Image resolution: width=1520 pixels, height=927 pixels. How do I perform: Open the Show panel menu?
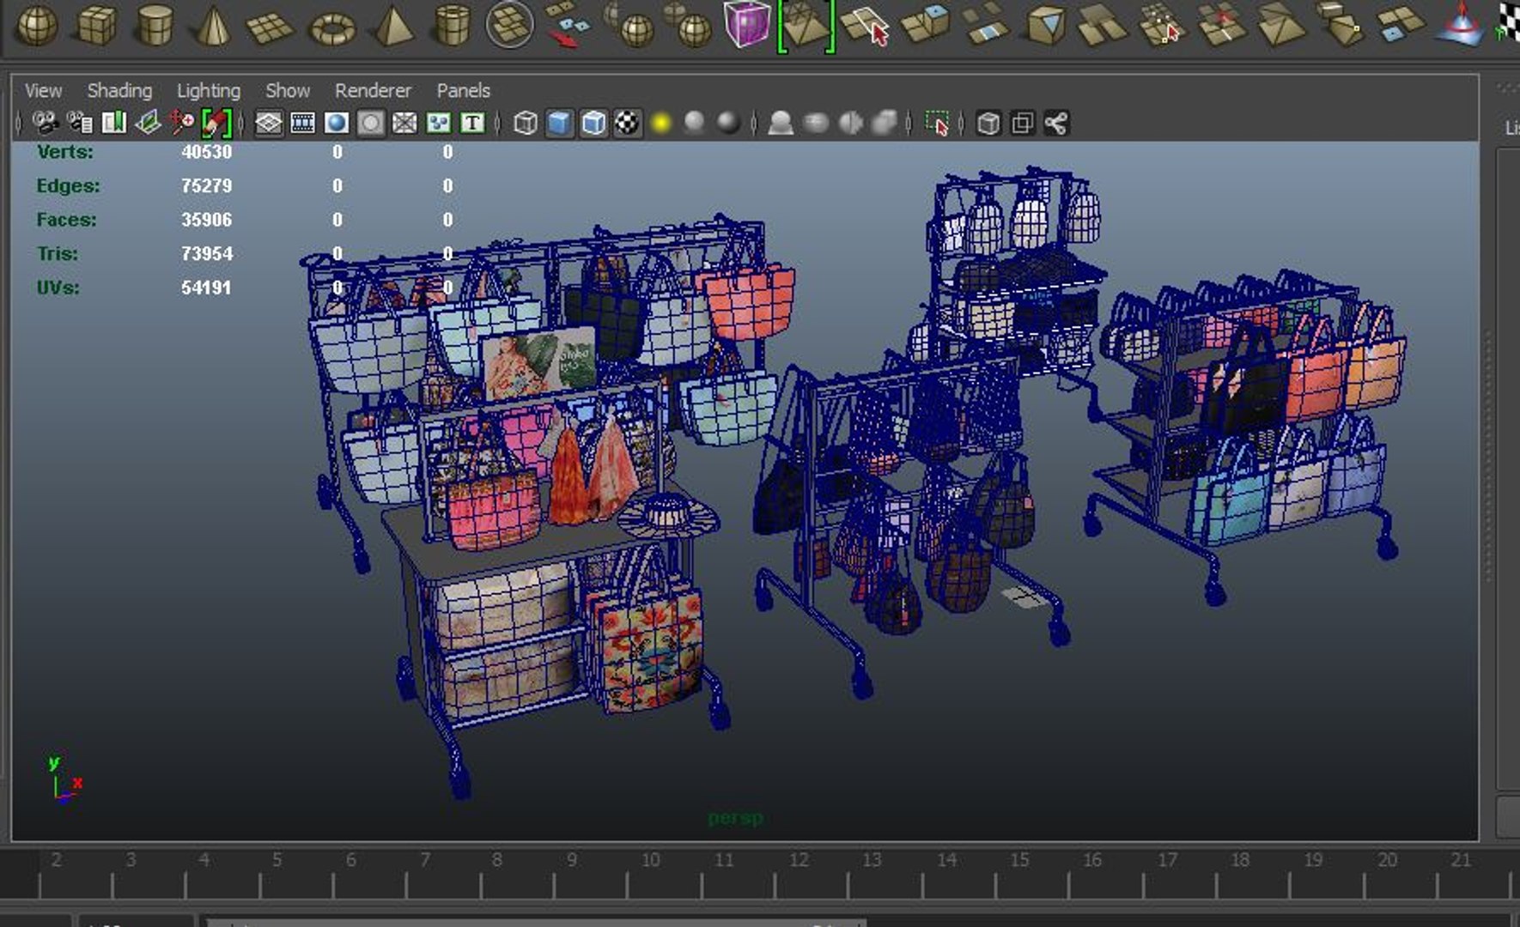(288, 90)
